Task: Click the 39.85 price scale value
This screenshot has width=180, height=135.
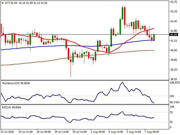Action: [x=174, y=60]
